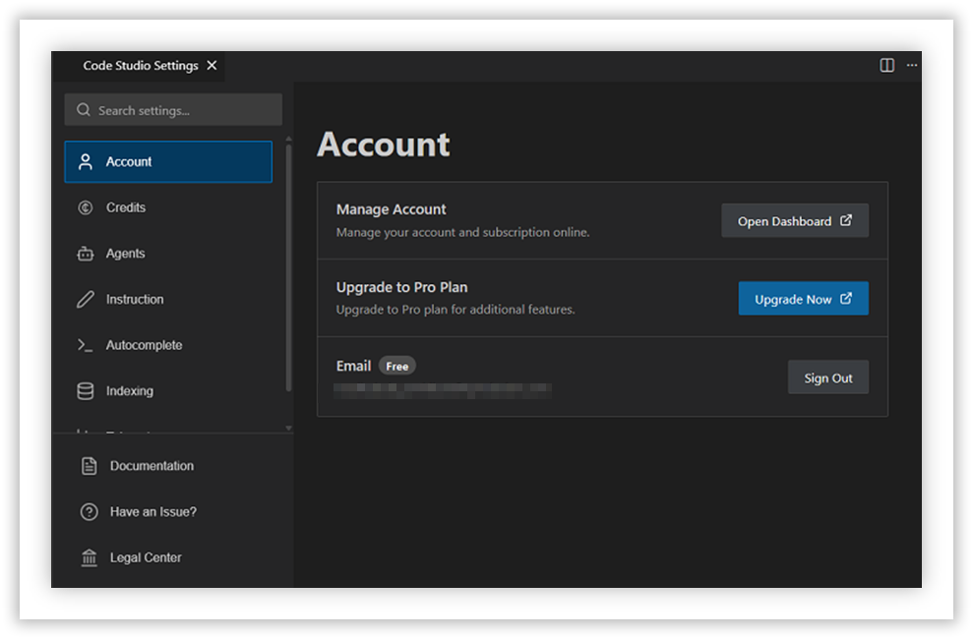This screenshot has width=973, height=639.
Task: Select the Instruction pencil icon
Action: click(x=88, y=299)
